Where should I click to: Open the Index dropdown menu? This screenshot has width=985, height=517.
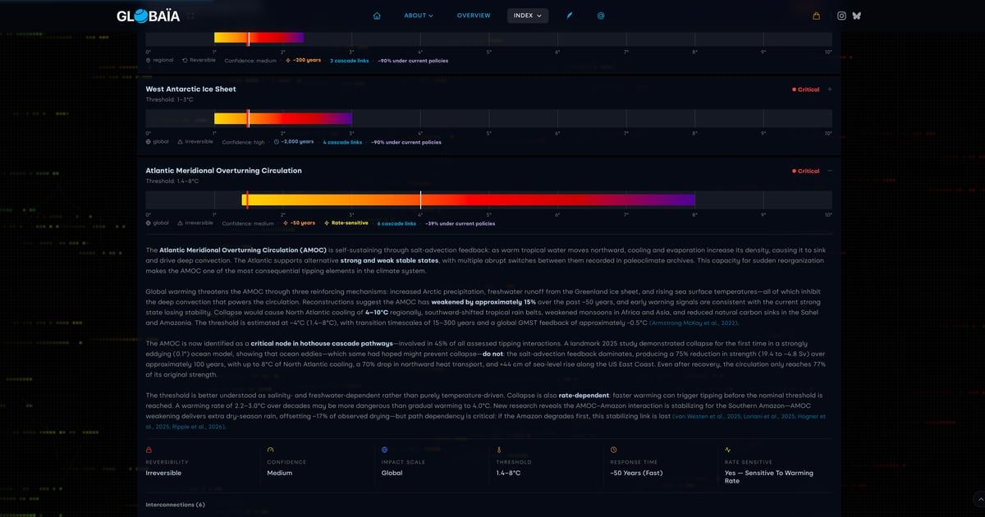click(x=528, y=16)
